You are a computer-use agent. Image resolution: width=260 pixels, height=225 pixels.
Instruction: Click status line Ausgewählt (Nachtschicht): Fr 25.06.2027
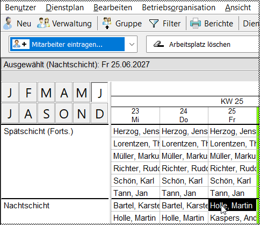coord(77,65)
